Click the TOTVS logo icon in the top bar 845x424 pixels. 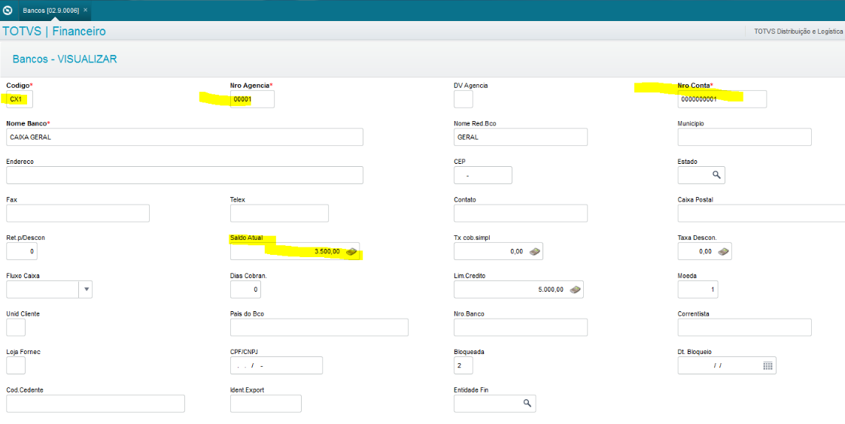click(x=8, y=11)
